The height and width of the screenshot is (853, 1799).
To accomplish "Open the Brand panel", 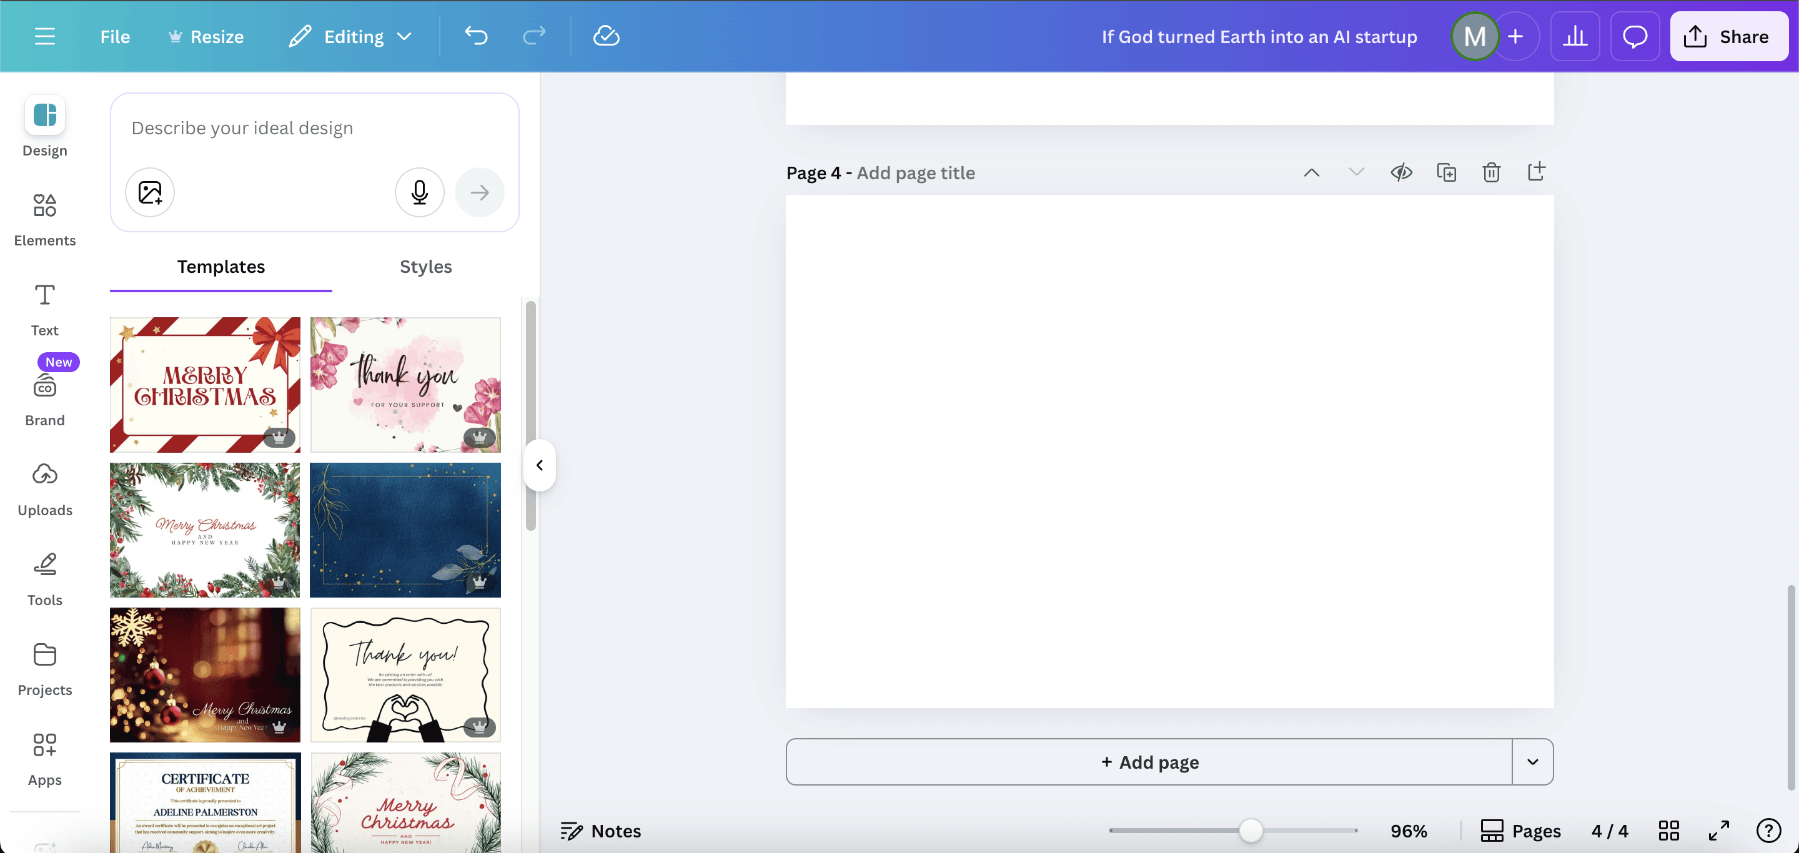I will (x=45, y=399).
